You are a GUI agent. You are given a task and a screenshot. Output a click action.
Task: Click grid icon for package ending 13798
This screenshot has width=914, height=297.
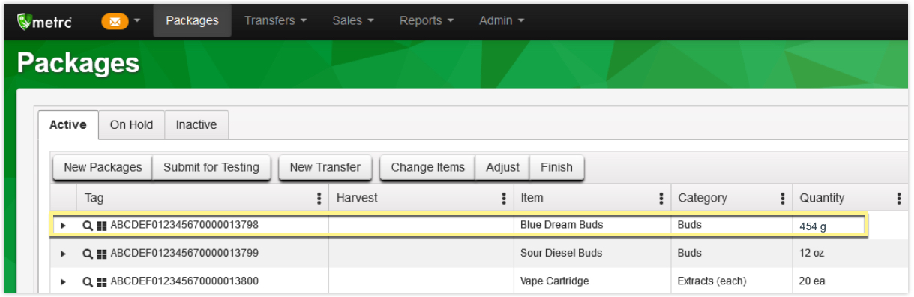point(102,225)
